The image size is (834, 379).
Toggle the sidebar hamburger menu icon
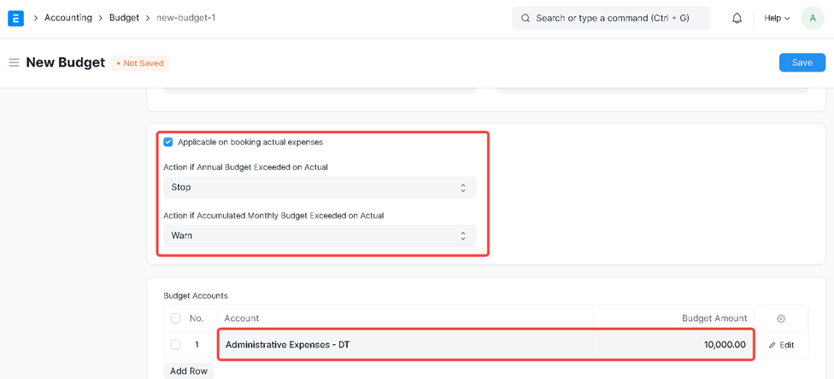click(x=14, y=63)
